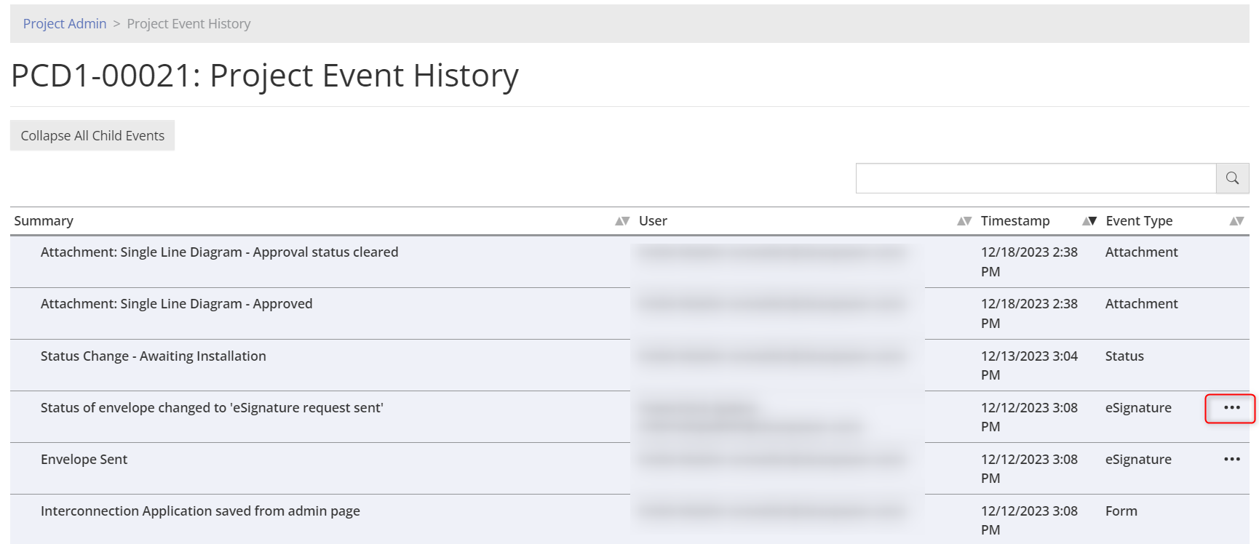Click timestamp in Envelope Sent row
Screen dimensions: 1259x544
[1029, 469]
